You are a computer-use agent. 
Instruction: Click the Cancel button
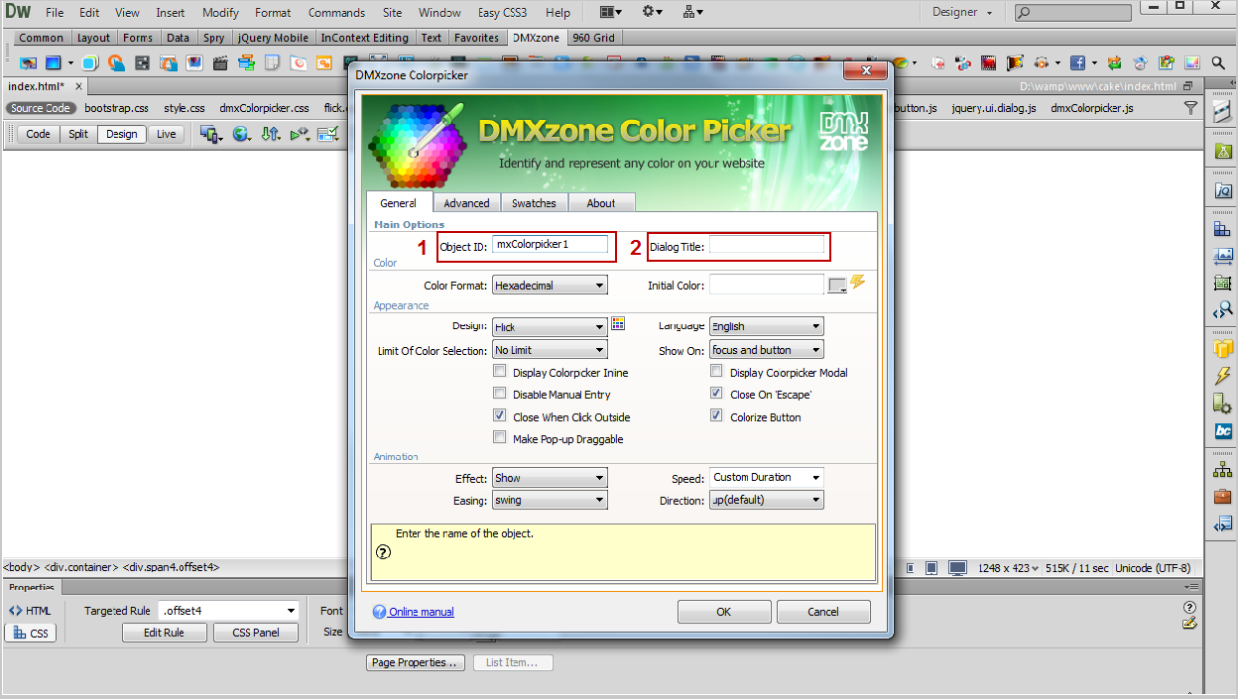click(823, 612)
